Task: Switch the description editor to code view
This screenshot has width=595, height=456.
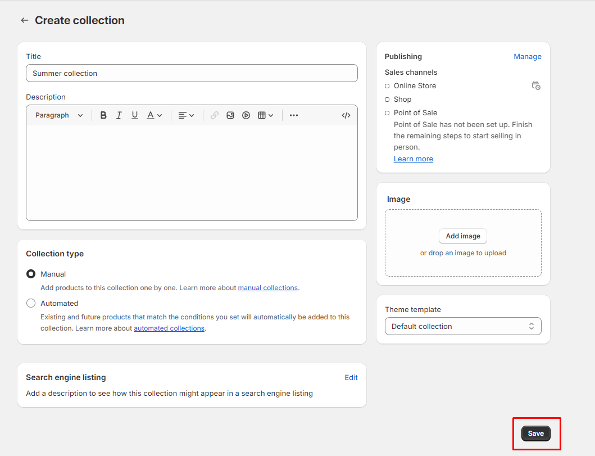Action: [346, 115]
